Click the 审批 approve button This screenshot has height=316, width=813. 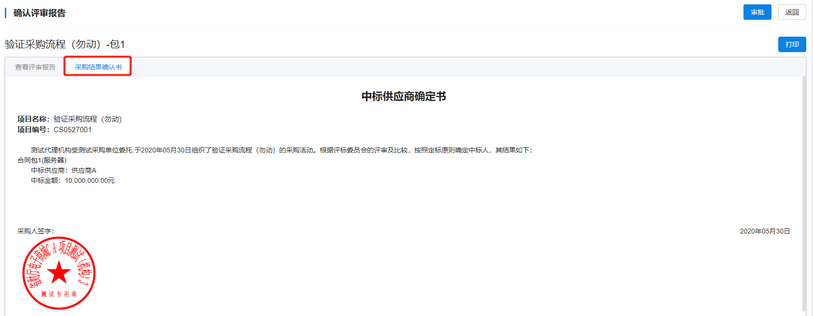(x=757, y=12)
